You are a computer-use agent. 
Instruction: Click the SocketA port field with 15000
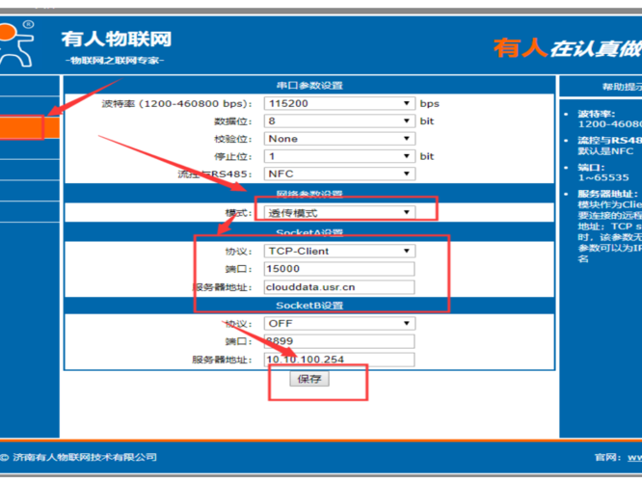coord(339,269)
